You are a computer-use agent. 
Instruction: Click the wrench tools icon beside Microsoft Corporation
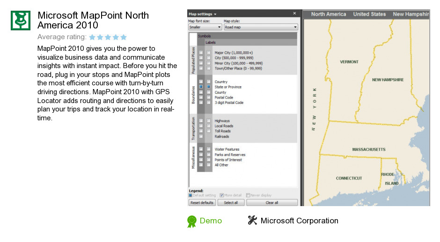252,220
